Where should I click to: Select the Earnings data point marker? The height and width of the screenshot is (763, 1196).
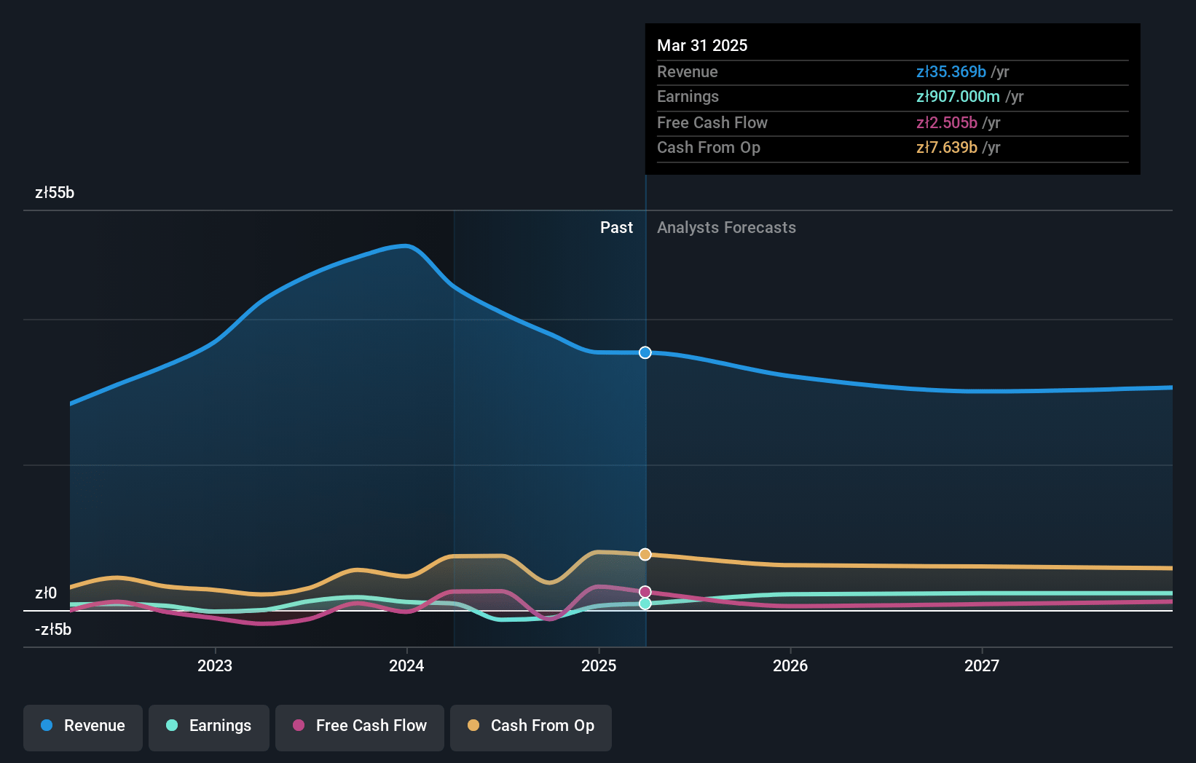(645, 604)
